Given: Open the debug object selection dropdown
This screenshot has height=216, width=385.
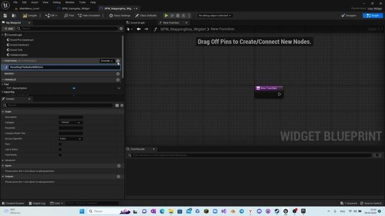Looking at the screenshot, I should coord(215,16).
